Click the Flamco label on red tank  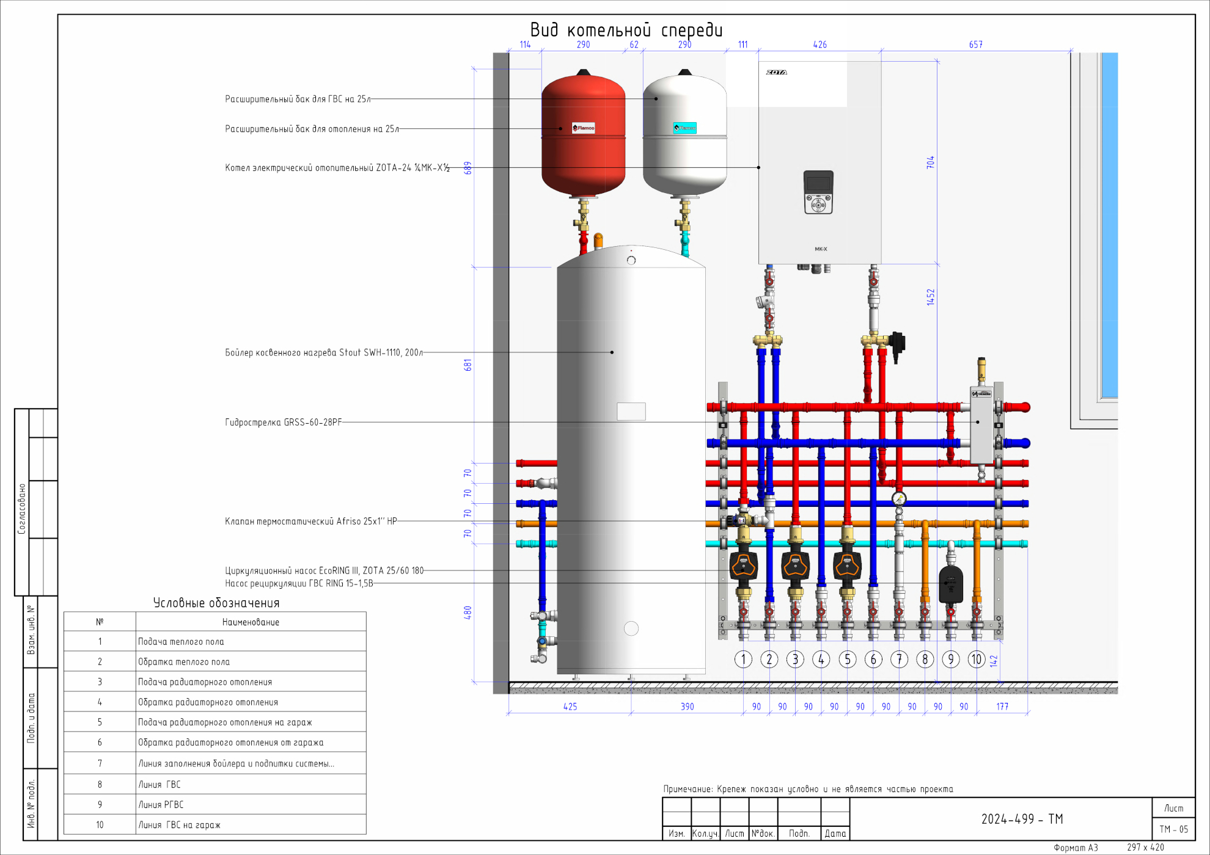tap(583, 128)
